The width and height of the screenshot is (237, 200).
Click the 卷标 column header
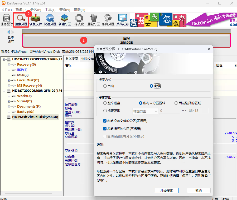click(68, 65)
